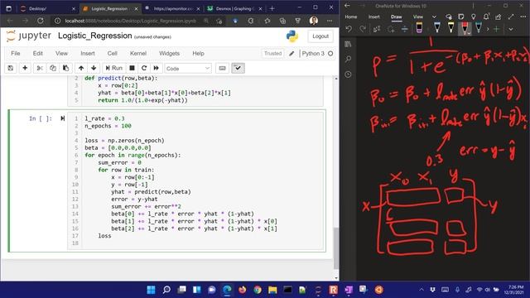Open the Edit menu in Jupyter
This screenshot has height=298, width=530.
pyautogui.click(x=38, y=53)
